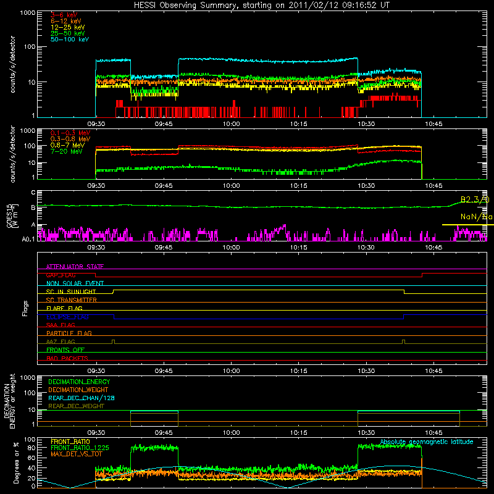This screenshot has height=494, width=494.
Task: Click second olive flag pulse near 10:38
Action: 403,341
